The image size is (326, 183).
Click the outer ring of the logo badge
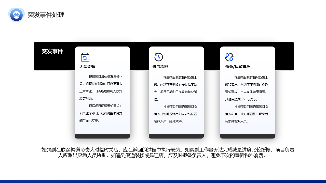pyautogui.click(x=16, y=9)
